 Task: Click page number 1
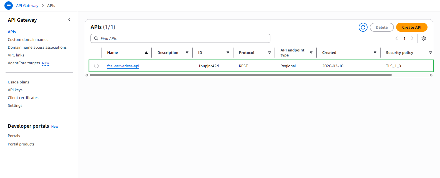coord(404,38)
